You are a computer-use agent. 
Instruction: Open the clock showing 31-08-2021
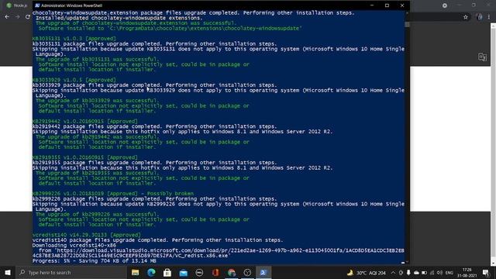(467, 273)
